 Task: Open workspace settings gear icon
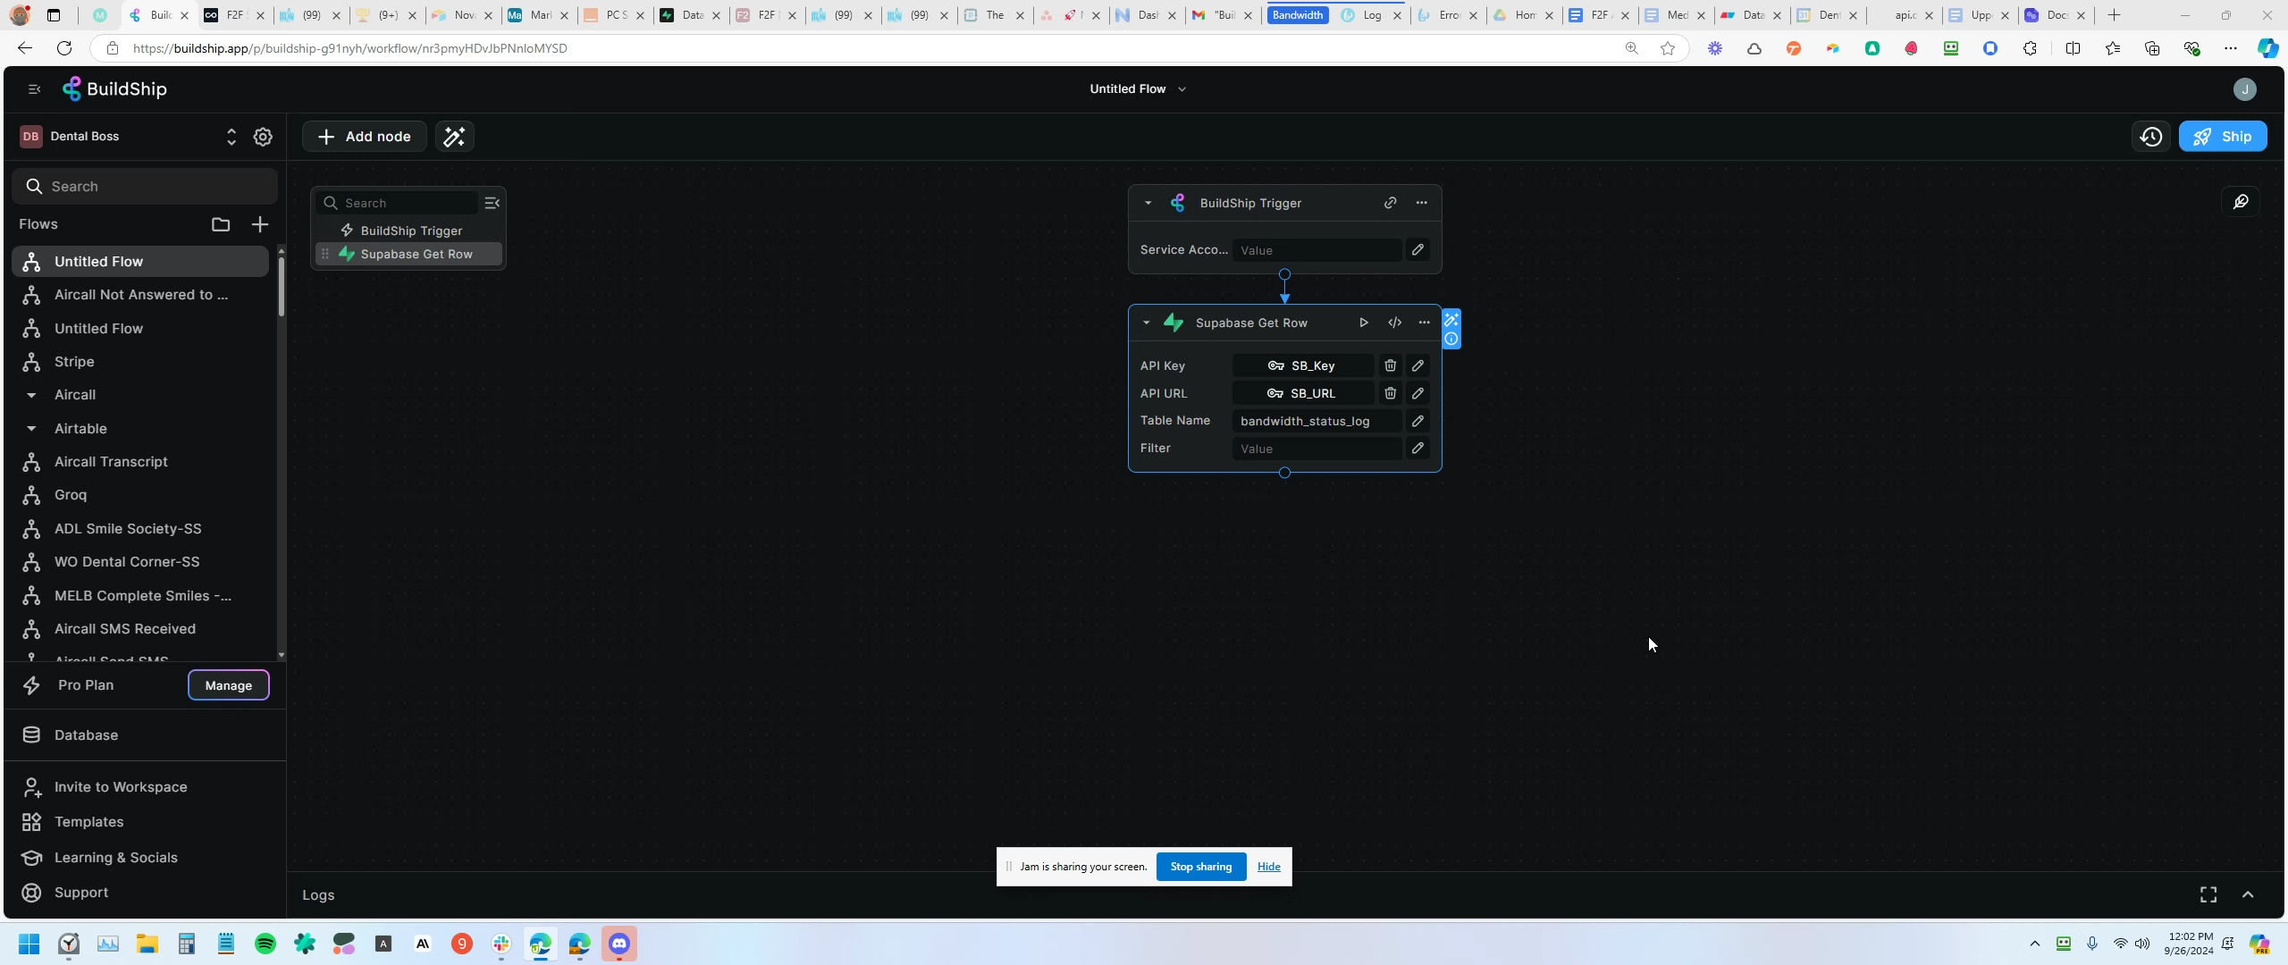pyautogui.click(x=263, y=137)
